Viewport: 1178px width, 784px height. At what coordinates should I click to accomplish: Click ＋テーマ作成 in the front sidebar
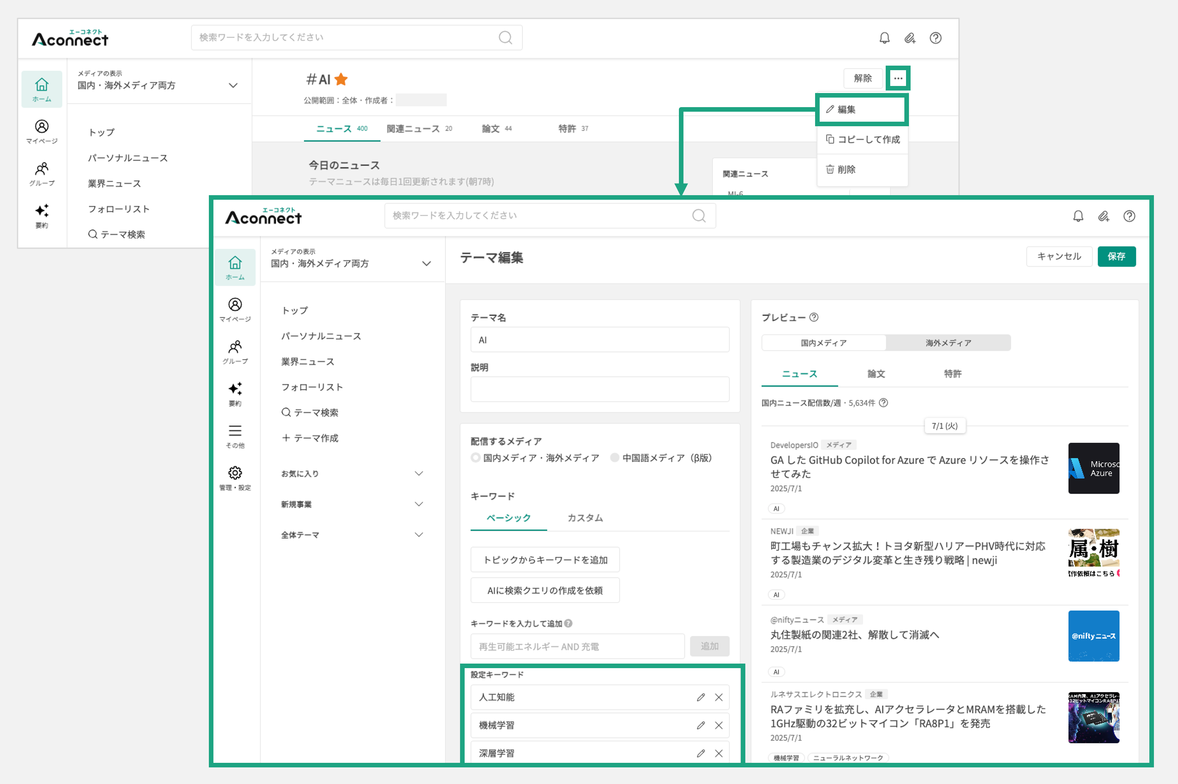tap(310, 438)
